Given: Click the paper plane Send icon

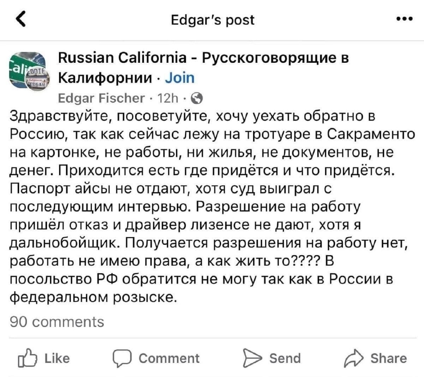Looking at the screenshot, I should pos(251,358).
